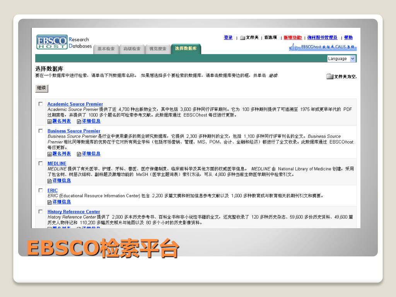Click the EBSCOhost CALIS banner image
The width and height of the screenshot is (396, 297).
[x=323, y=47]
